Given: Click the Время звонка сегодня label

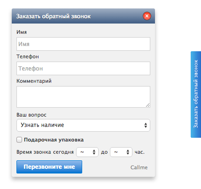Looking at the screenshot, I should tap(45, 152).
